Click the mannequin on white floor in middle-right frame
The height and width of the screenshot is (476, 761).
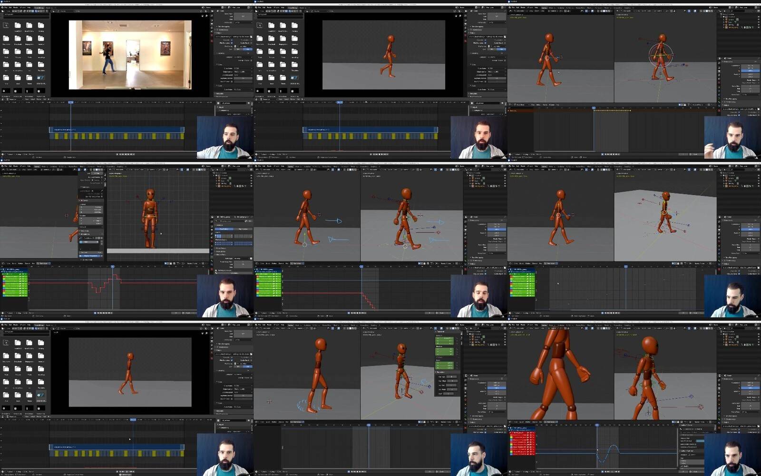pos(665,212)
